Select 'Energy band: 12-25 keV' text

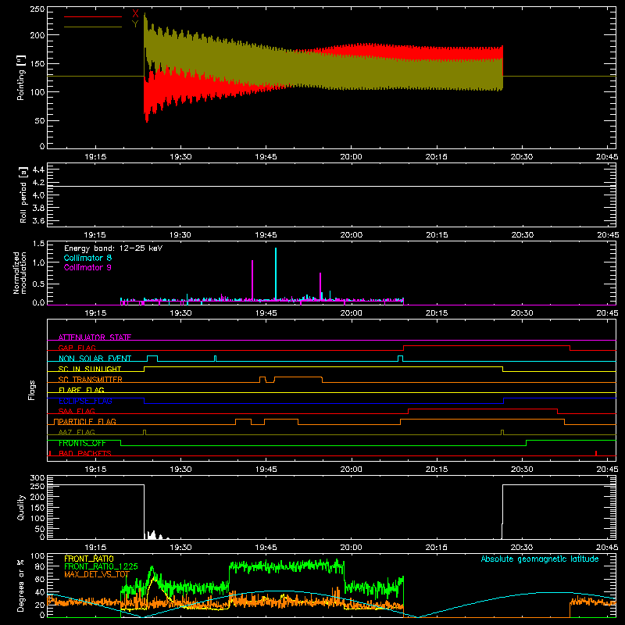click(x=113, y=248)
